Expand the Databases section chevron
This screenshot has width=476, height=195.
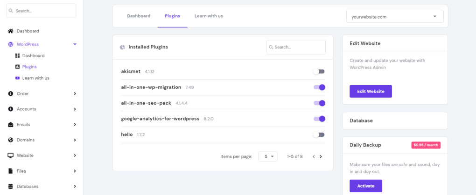pos(75,187)
